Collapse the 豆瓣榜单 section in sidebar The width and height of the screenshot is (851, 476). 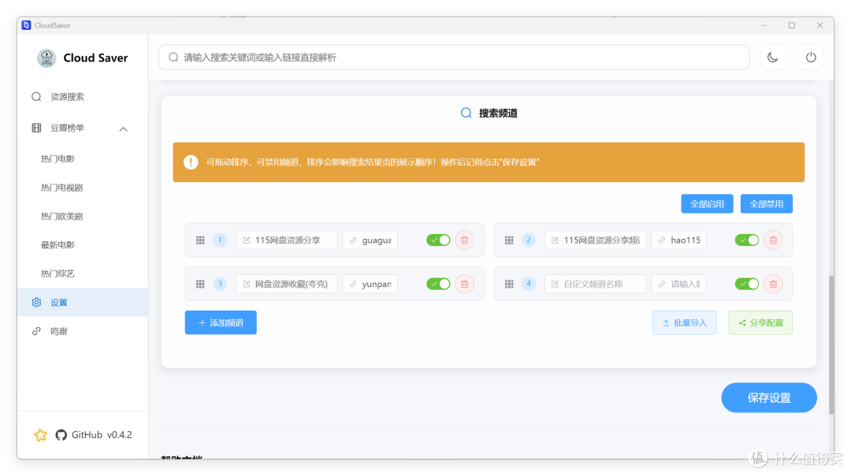(x=123, y=127)
